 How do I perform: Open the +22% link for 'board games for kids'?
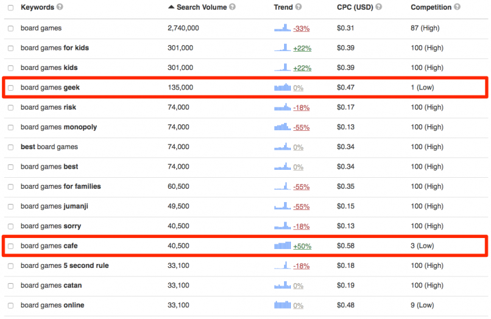tap(302, 48)
